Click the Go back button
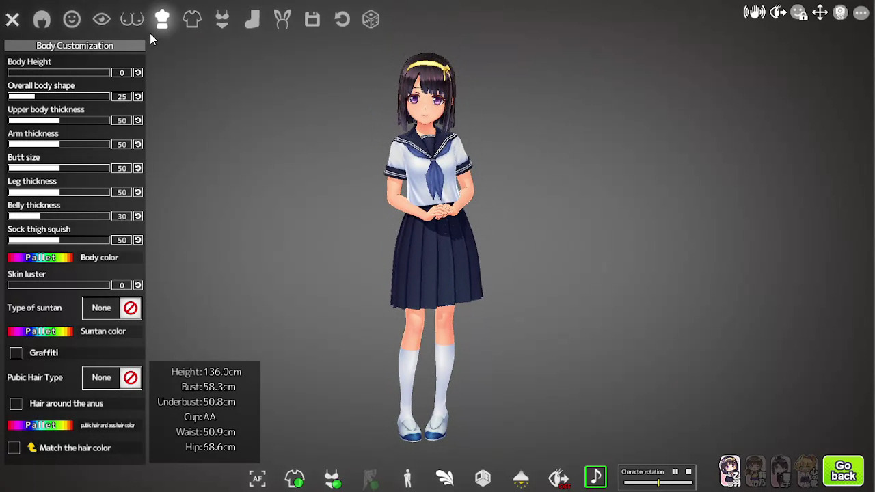 (x=843, y=471)
